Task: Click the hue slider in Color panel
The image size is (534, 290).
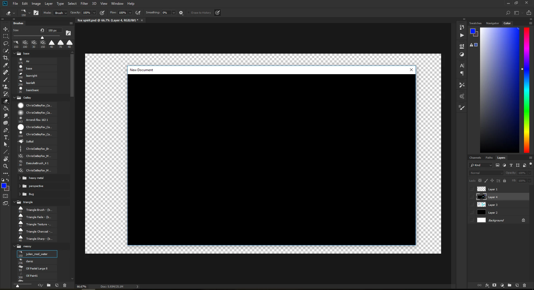Action: point(526,90)
